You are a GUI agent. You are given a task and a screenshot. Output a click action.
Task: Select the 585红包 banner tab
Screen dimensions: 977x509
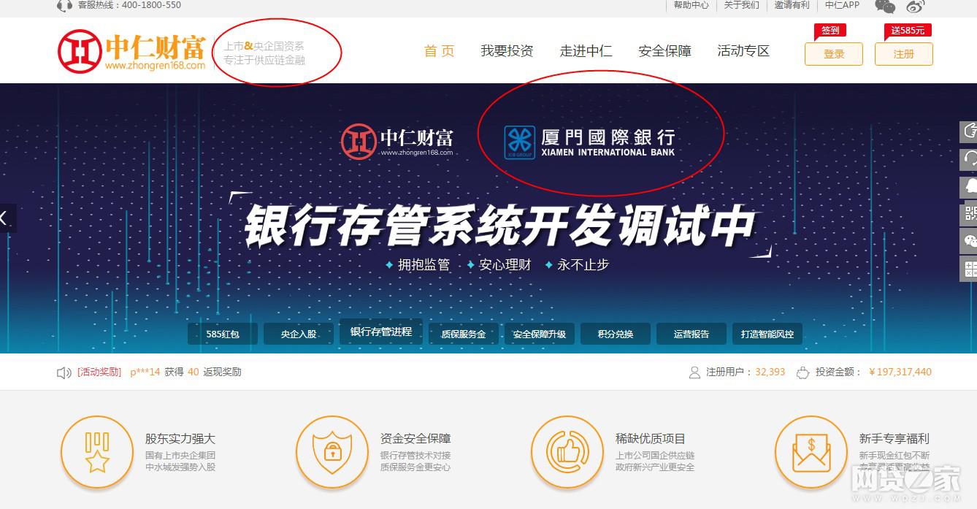coord(222,334)
